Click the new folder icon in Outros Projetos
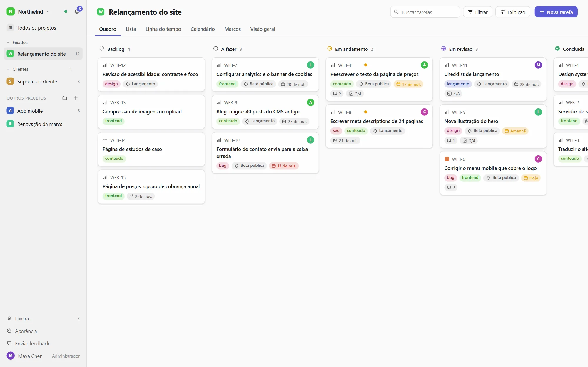 pyautogui.click(x=65, y=98)
